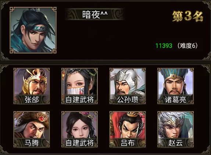Tap the 张郃 name caption

click(x=32, y=100)
